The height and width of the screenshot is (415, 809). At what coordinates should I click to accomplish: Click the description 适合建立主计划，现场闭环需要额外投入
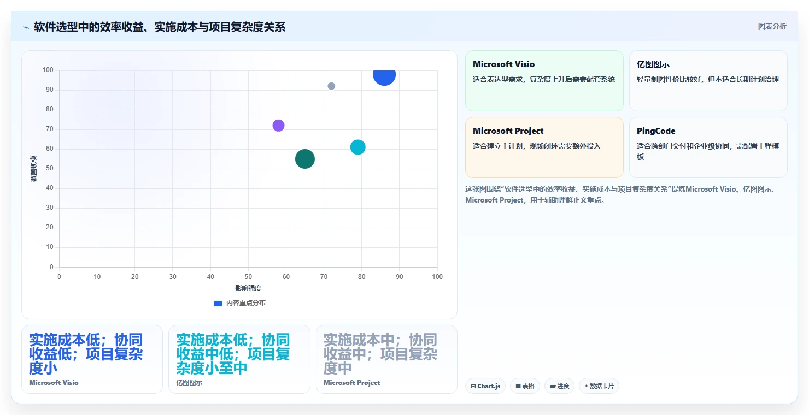[537, 146]
